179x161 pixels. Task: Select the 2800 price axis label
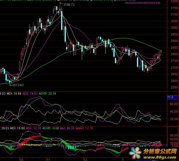click(x=174, y=54)
